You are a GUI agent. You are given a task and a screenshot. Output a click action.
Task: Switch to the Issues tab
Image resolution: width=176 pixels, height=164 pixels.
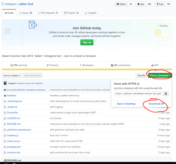pyautogui.click(x=26, y=13)
